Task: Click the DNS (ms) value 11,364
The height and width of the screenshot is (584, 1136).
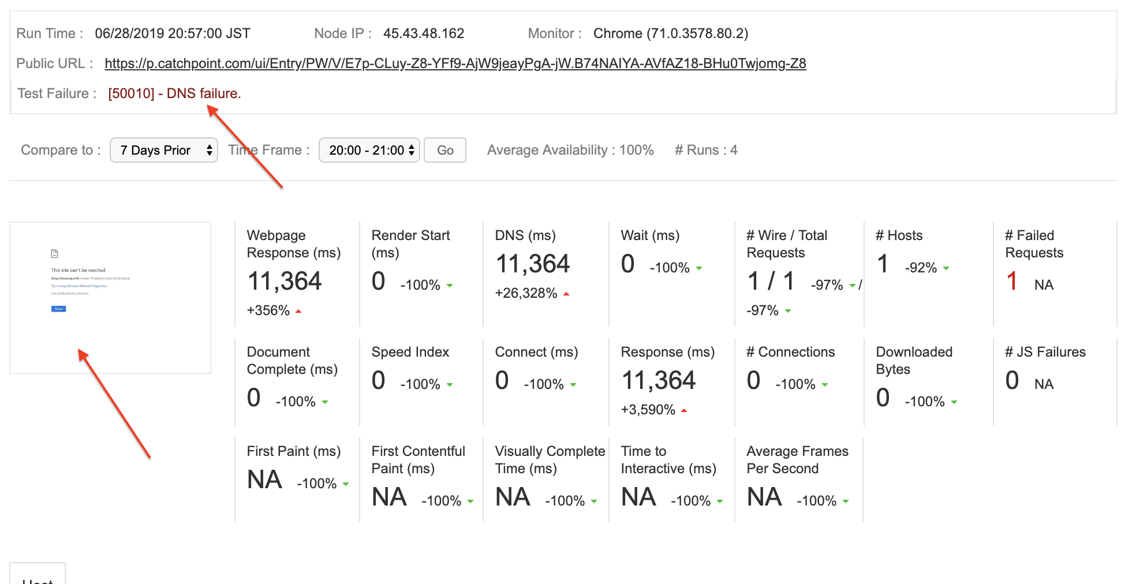Action: (533, 264)
